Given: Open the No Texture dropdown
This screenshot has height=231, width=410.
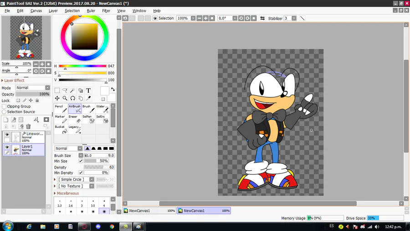Looking at the screenshot, I should point(92,186).
